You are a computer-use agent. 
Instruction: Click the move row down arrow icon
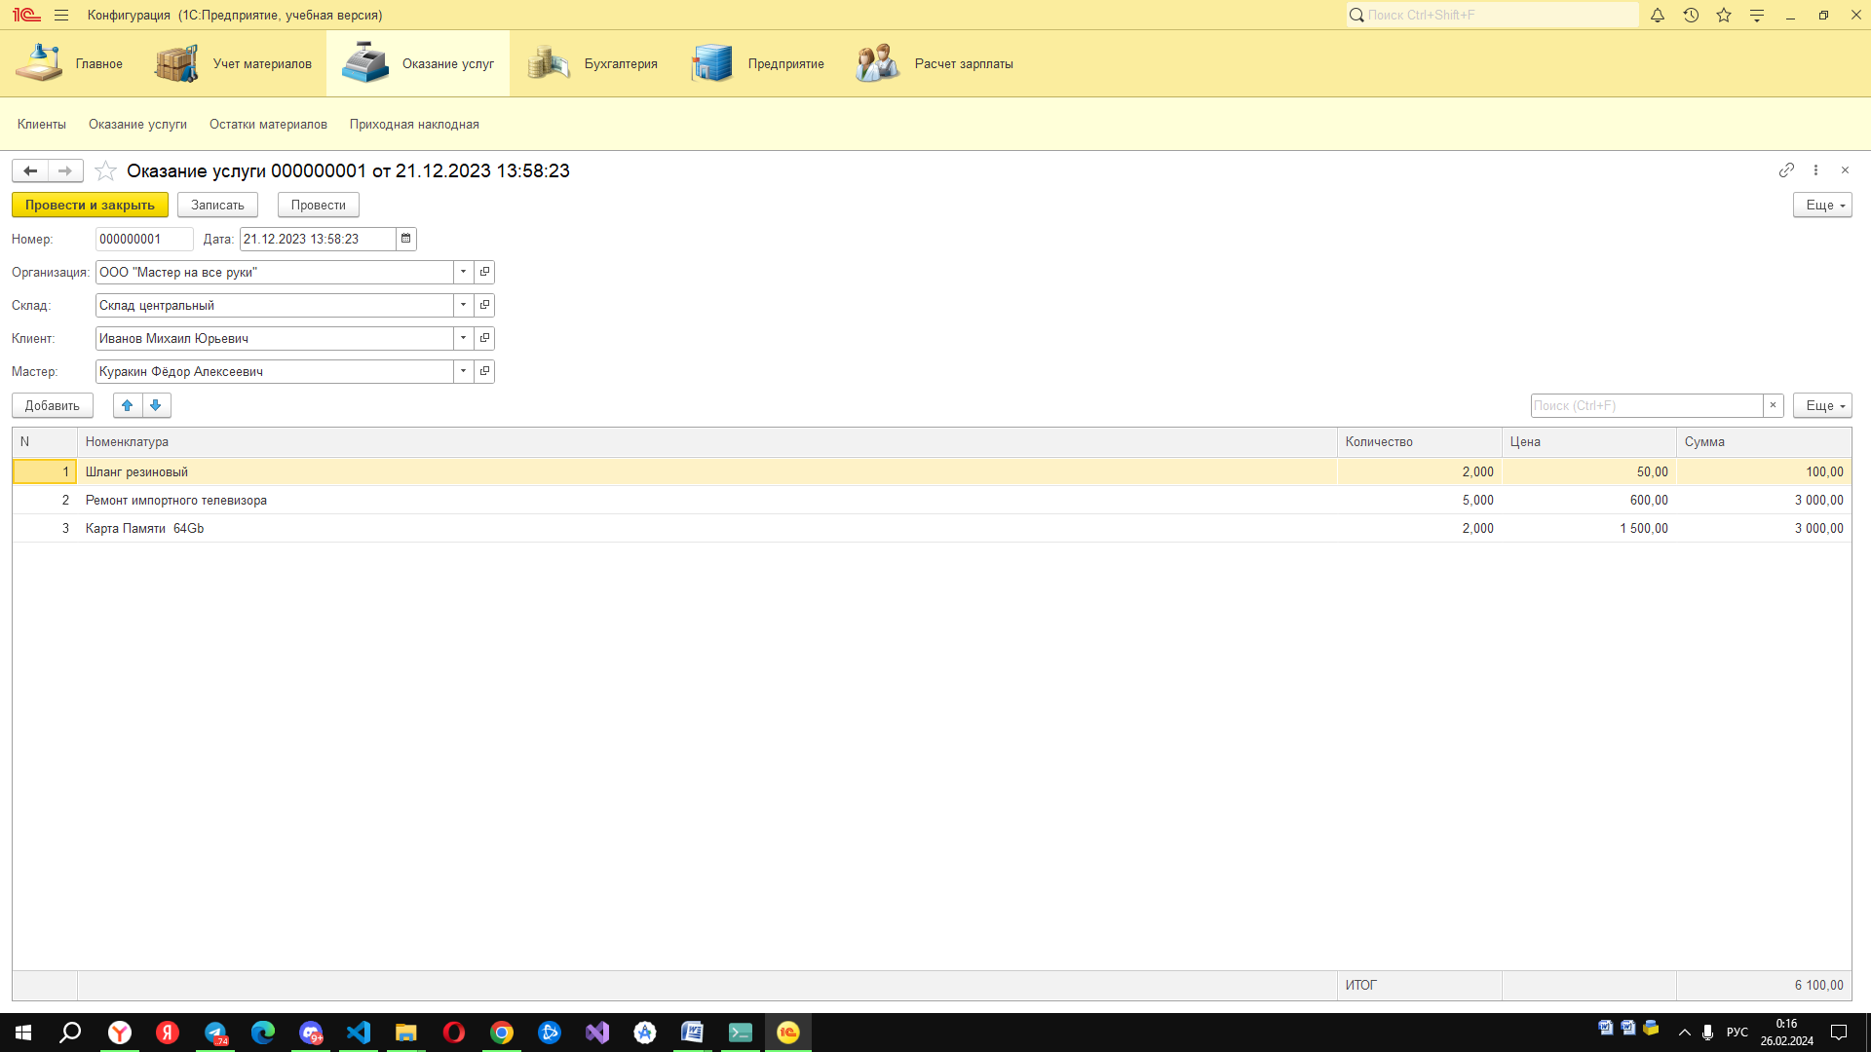pyautogui.click(x=156, y=404)
